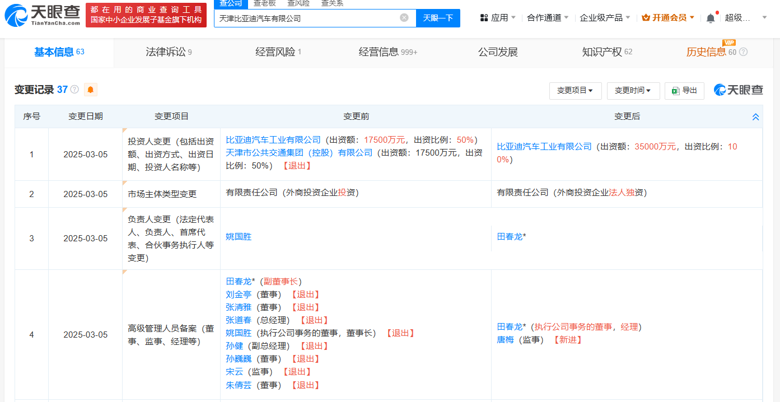Click the 天眼一下 search button

(438, 18)
